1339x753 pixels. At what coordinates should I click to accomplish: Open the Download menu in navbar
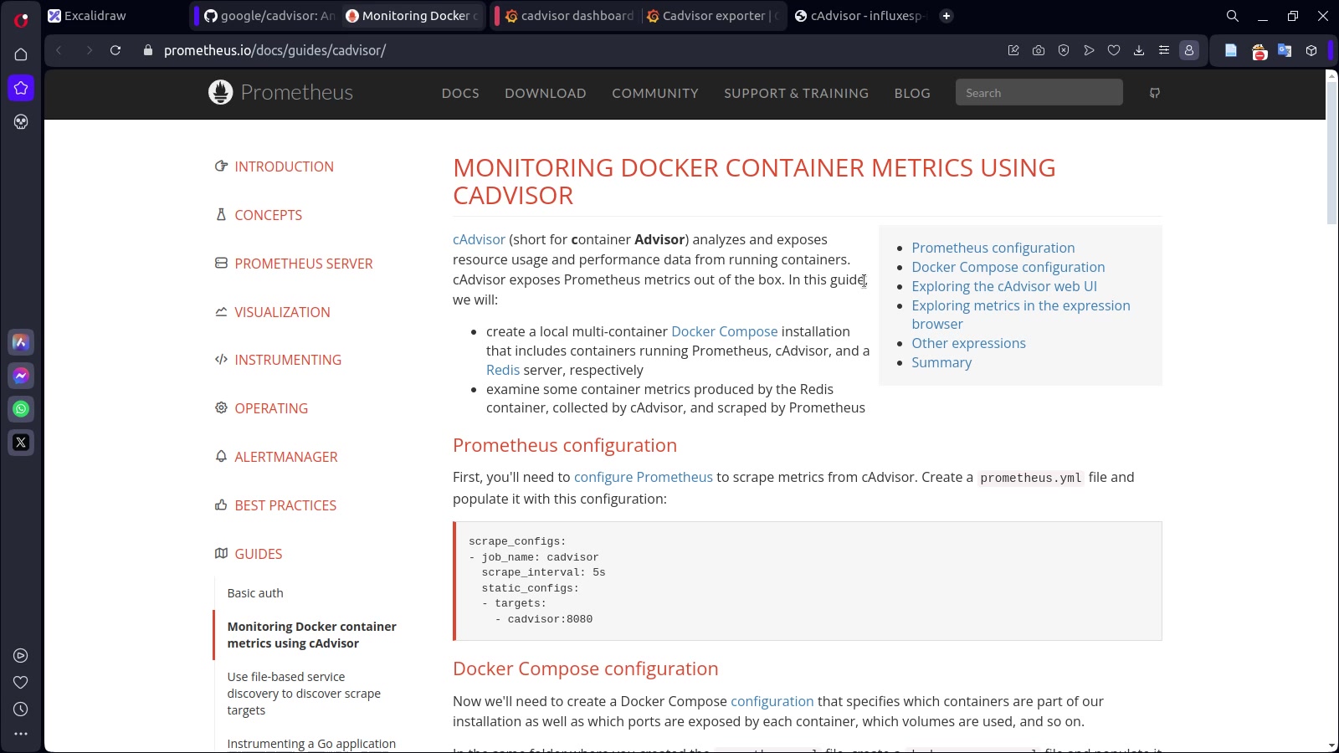[545, 93]
